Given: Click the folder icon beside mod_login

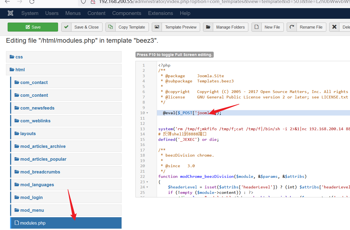Looking at the screenshot, I should (x=17, y=197).
